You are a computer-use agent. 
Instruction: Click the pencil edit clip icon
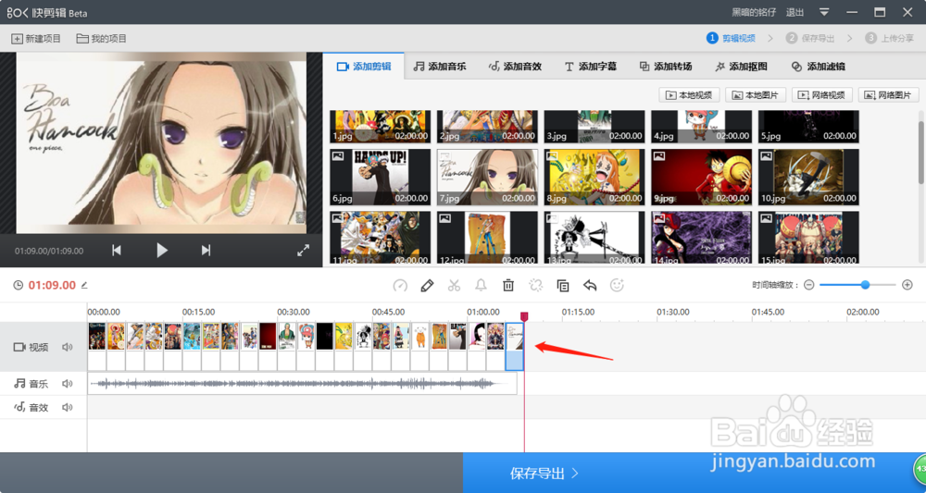pos(427,286)
